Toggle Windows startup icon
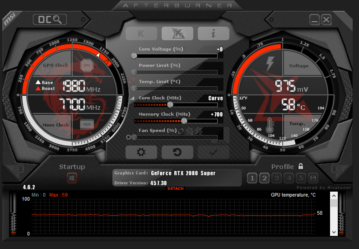Image resolution: width=359 pixels, height=249 pixels. 72,178
